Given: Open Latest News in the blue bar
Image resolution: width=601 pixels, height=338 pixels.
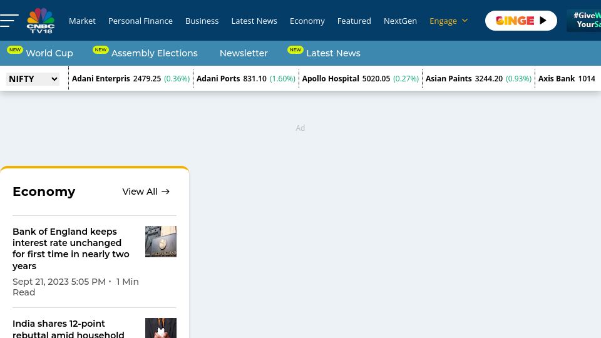Looking at the screenshot, I should [x=333, y=53].
